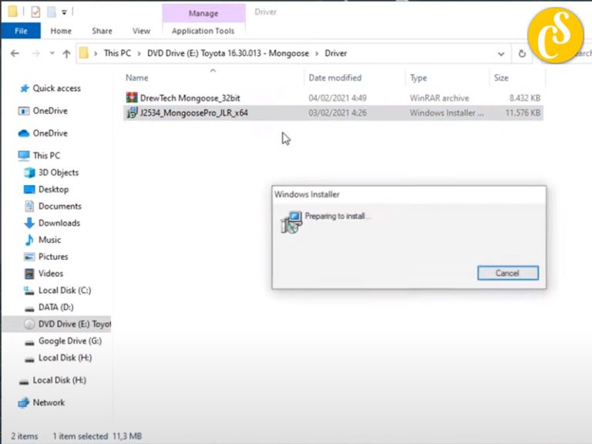
Task: Select Local Disk (C:) in sidebar
Action: (65, 291)
